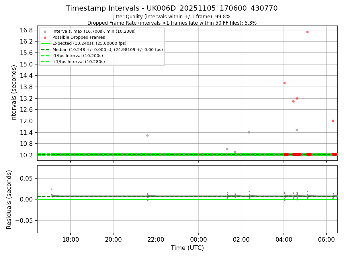Screen dimensions: 344x258
Task: Click the highest residual point near 17:00 start
Action: (52, 189)
